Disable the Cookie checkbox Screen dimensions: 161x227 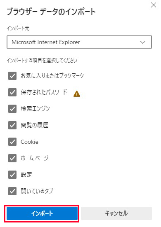[12, 142]
